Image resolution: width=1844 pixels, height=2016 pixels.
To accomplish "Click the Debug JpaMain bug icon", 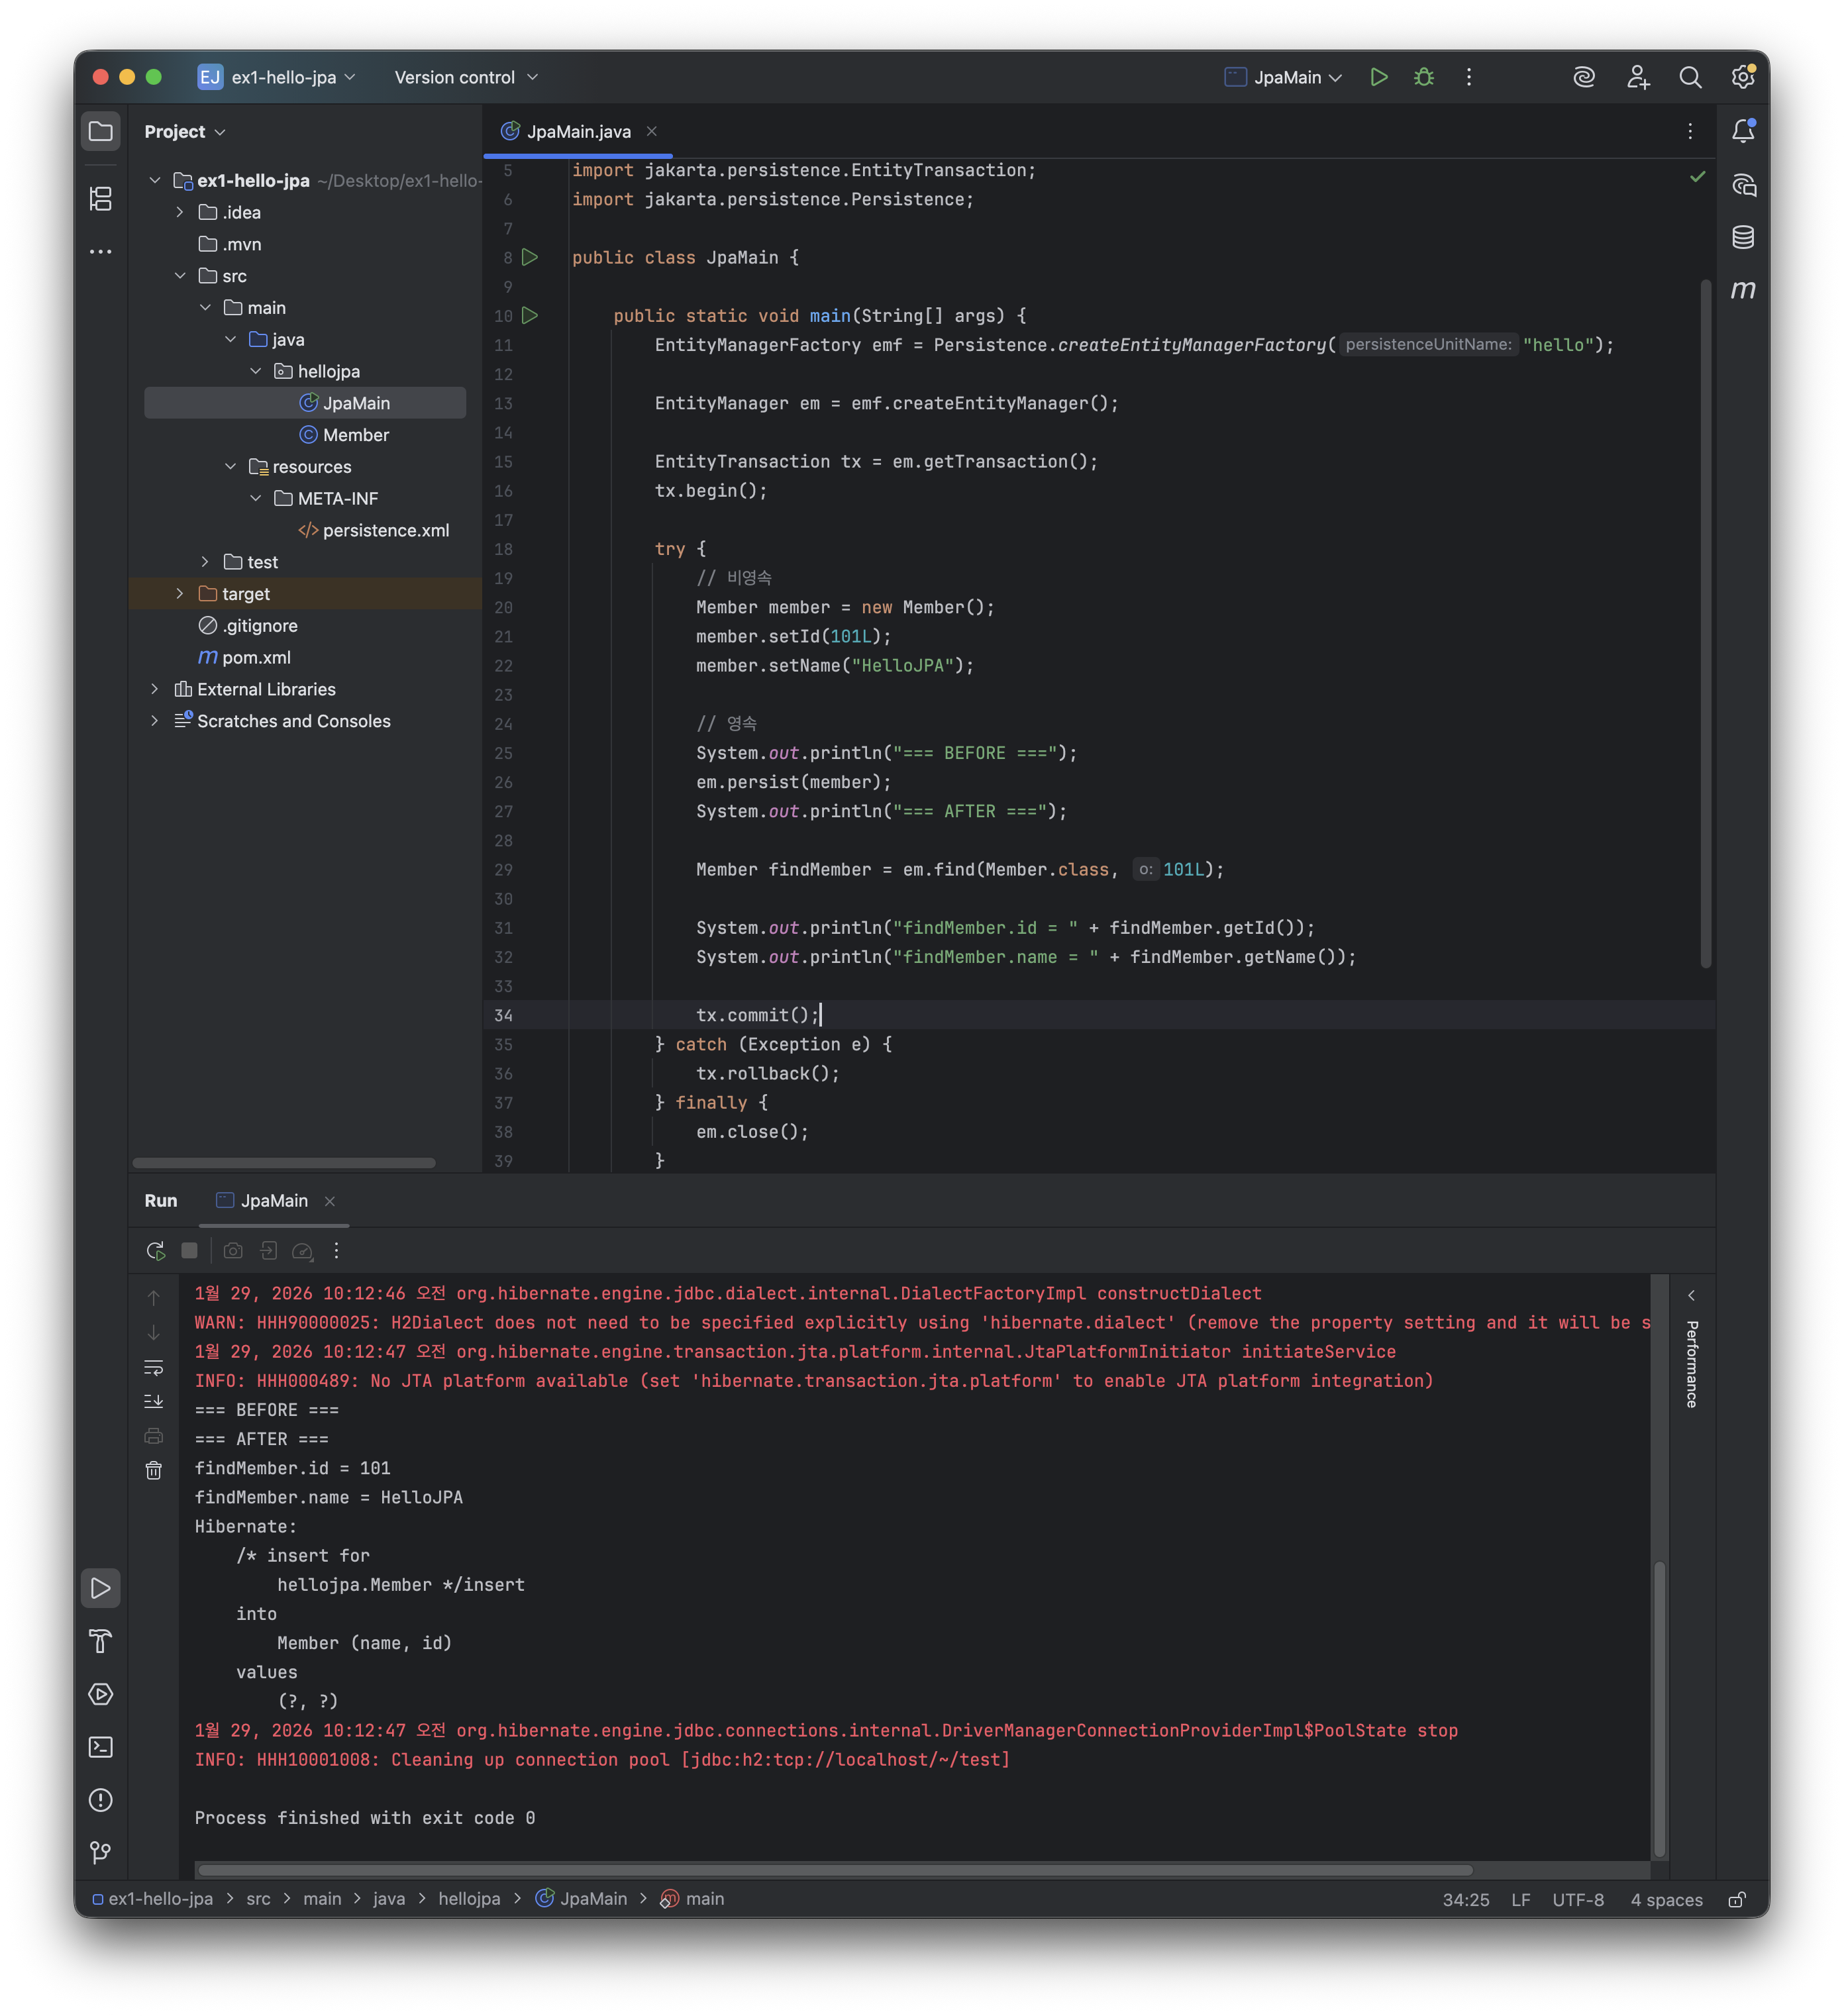I will click(x=1424, y=77).
